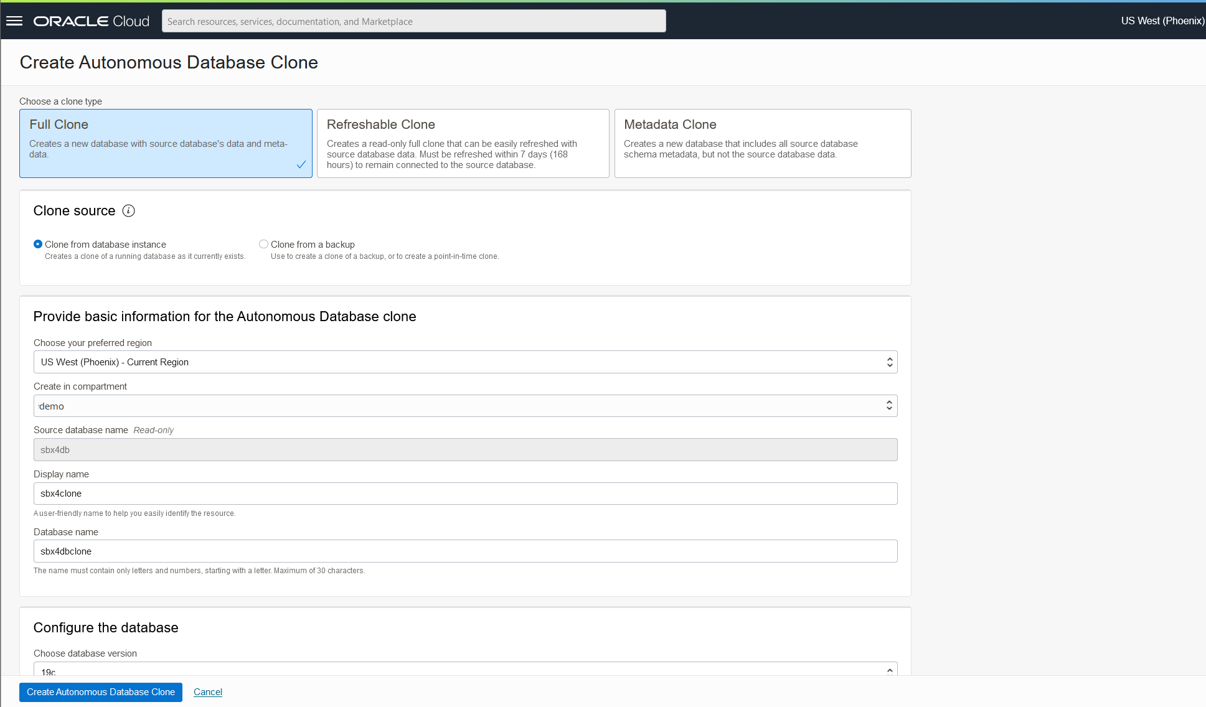
Task: Choose the Refreshable Clone type card
Action: [x=463, y=143]
